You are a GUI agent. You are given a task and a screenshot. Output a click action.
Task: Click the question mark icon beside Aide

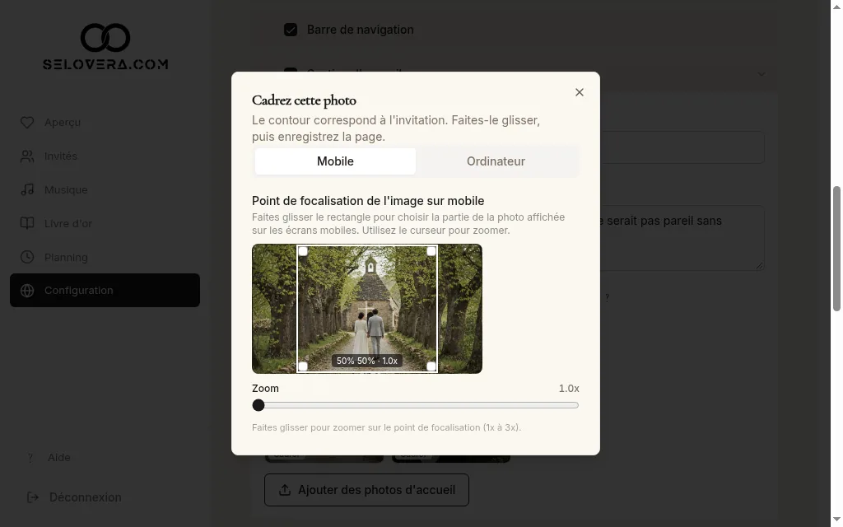point(30,458)
